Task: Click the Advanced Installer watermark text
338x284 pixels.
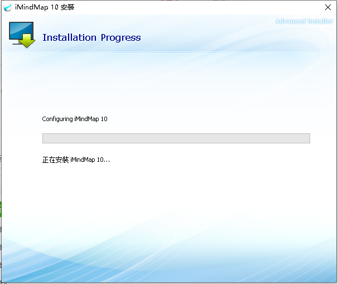Action: point(305,21)
